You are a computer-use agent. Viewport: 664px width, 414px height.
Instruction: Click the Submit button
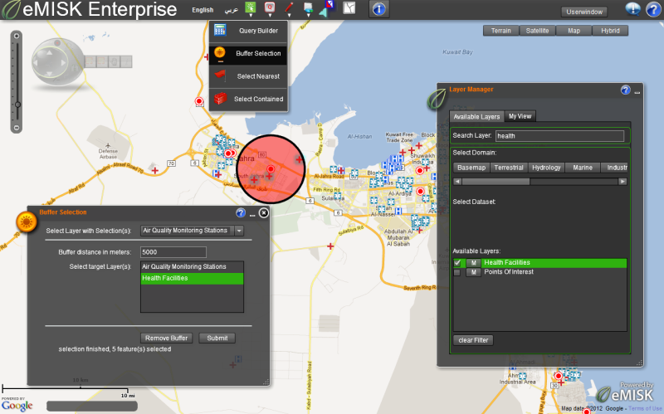click(x=217, y=339)
